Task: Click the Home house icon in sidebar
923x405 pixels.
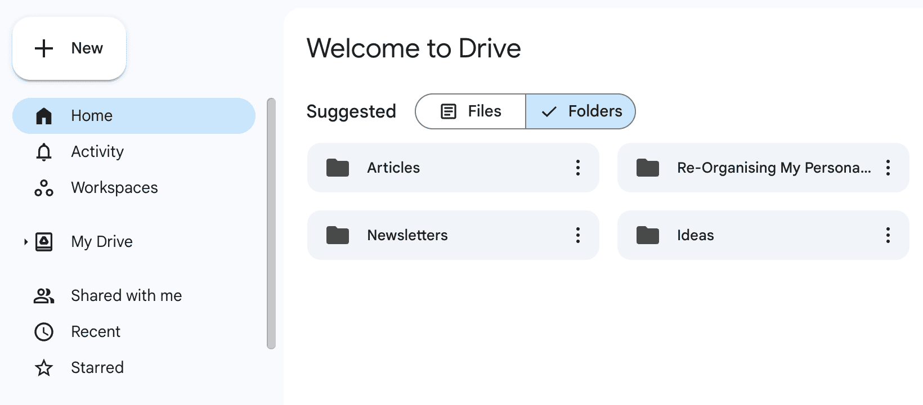Action: 44,116
